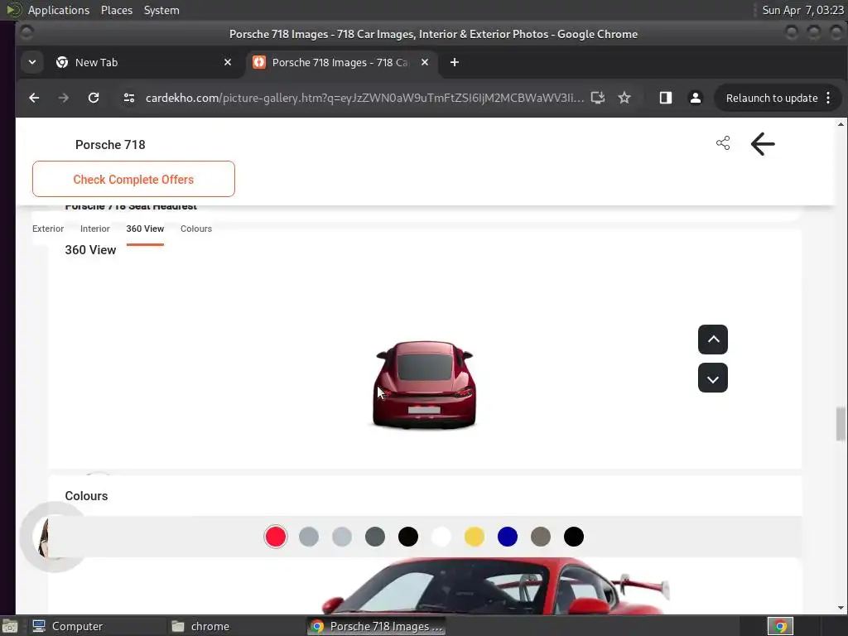Click the 360 View section heading
Viewport: 848px width, 636px height.
[x=90, y=250]
